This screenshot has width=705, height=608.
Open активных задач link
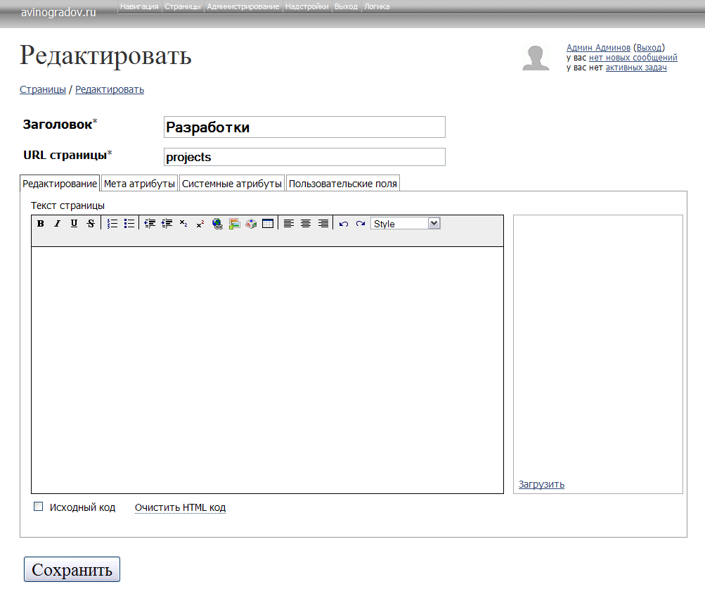click(x=636, y=68)
